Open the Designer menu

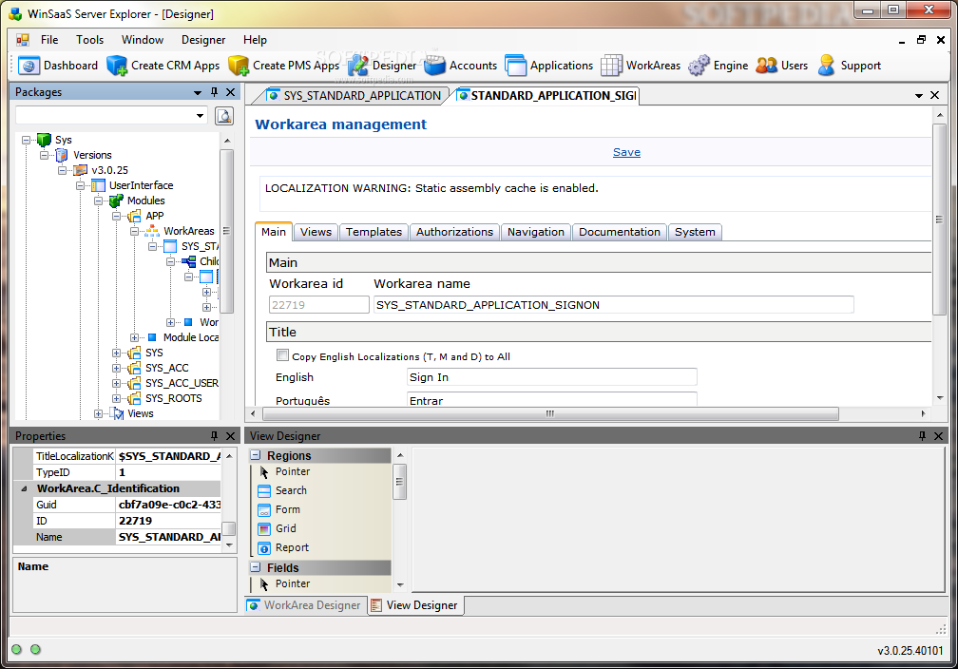coord(203,40)
